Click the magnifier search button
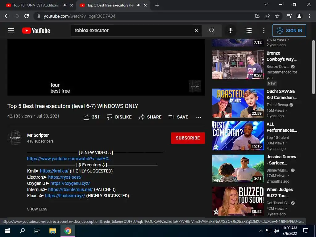This screenshot has height=237, width=316. (x=212, y=31)
